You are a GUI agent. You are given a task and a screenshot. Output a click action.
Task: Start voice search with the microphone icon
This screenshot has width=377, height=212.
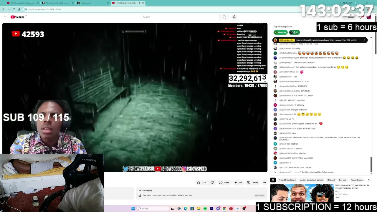point(234,17)
